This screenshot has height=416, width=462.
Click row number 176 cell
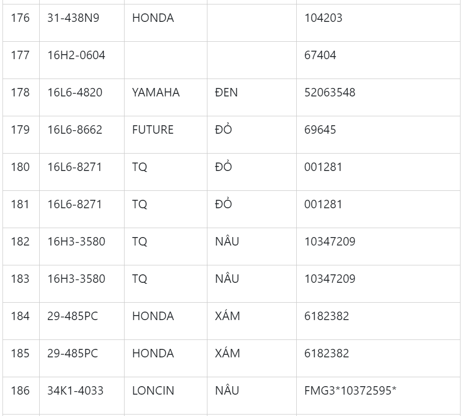coord(20,18)
